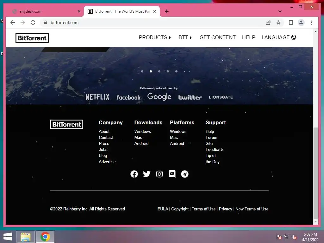Expand the BTT menu
Viewport: 324px width, 243px height.
185,37
